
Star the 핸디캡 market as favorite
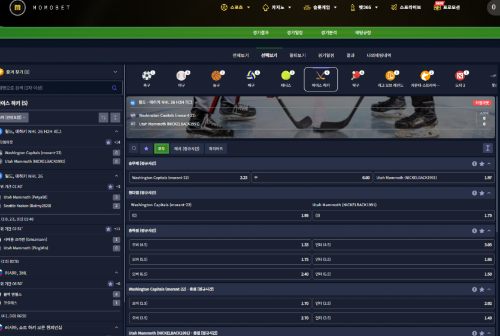click(482, 193)
